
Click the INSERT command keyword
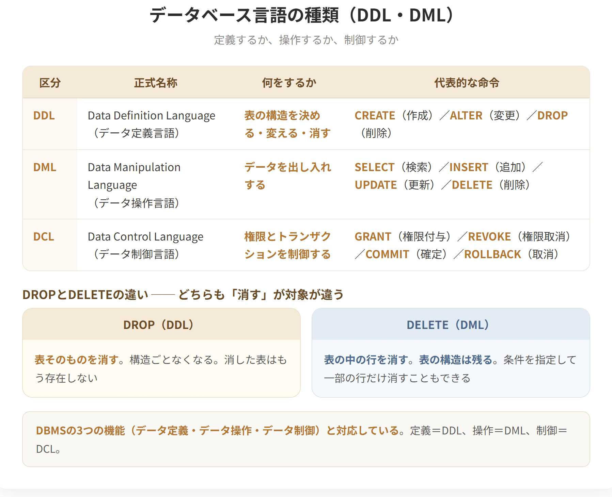(469, 167)
